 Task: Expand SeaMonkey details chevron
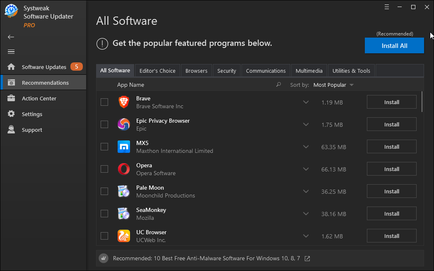pos(306,214)
